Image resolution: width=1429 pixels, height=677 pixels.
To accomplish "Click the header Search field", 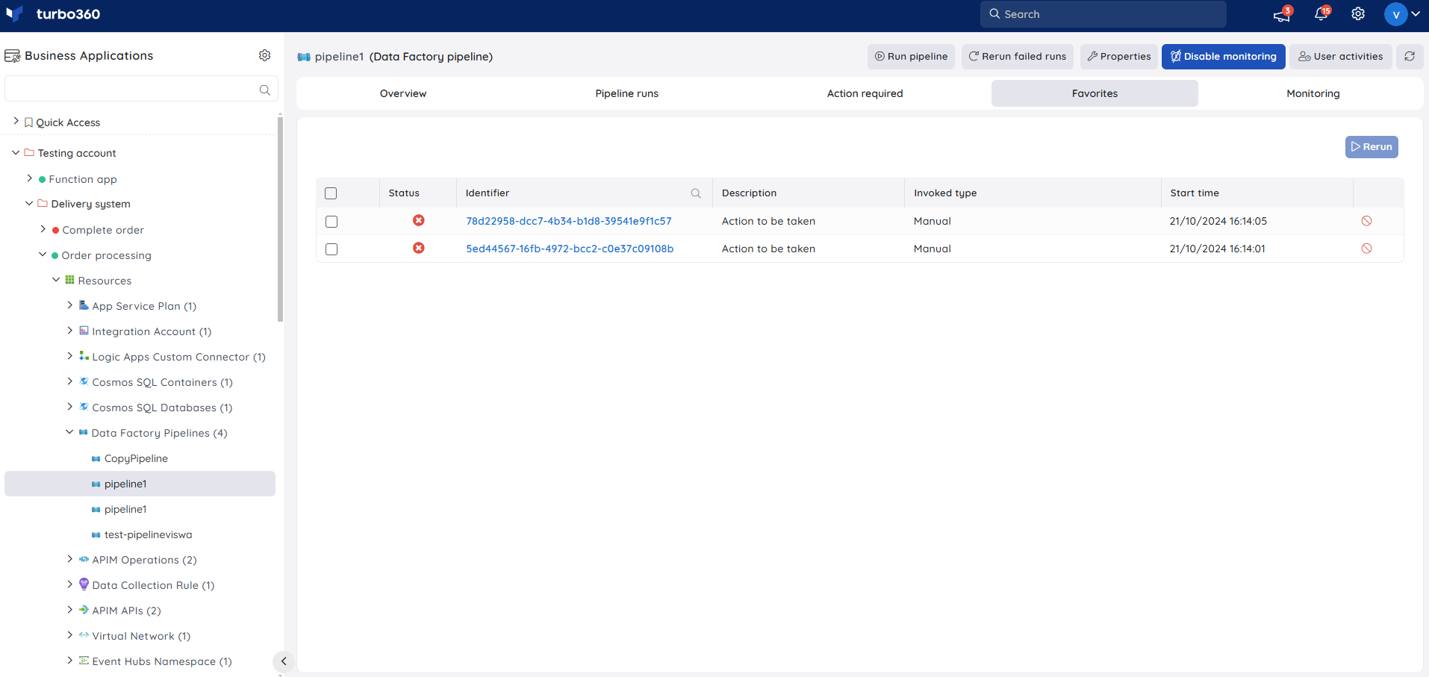I will [1103, 14].
